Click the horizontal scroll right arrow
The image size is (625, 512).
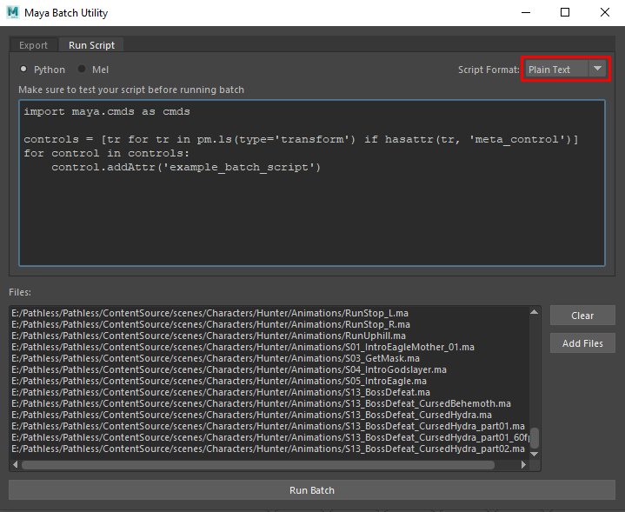pos(523,464)
